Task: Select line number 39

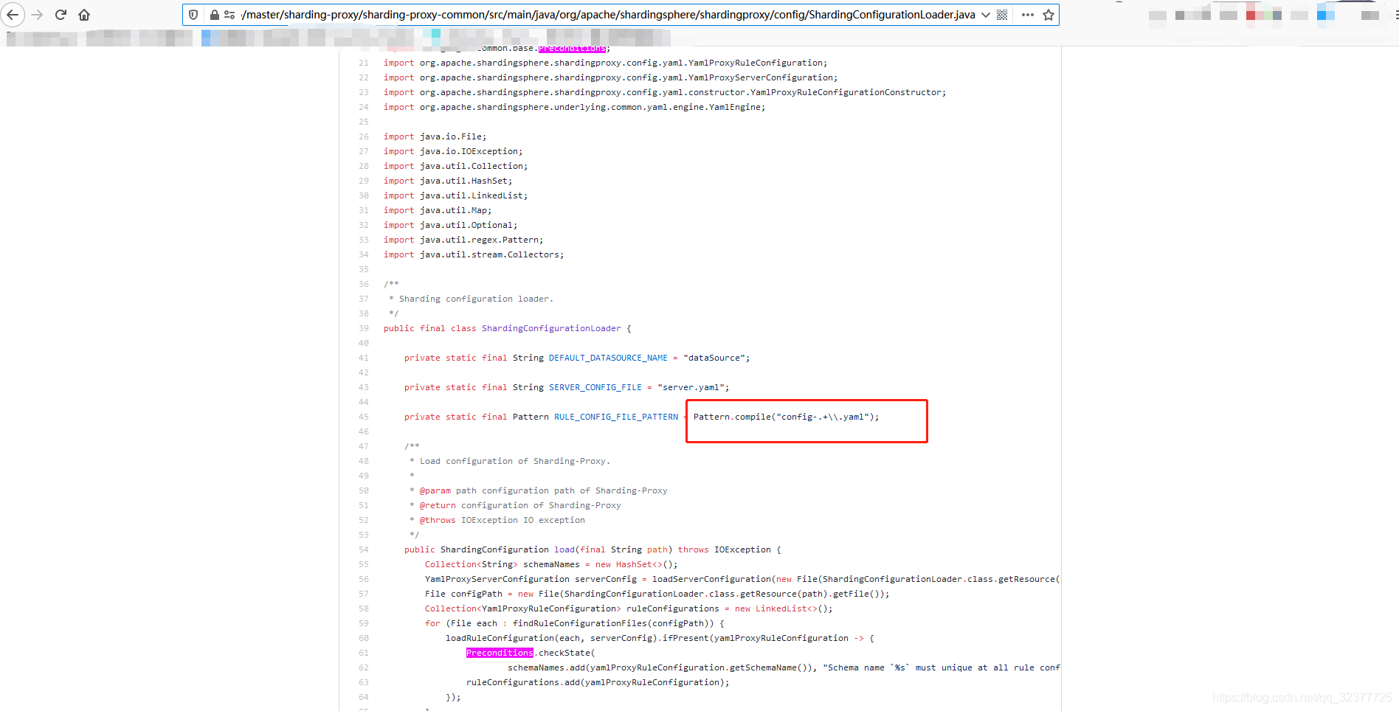Action: coord(364,328)
